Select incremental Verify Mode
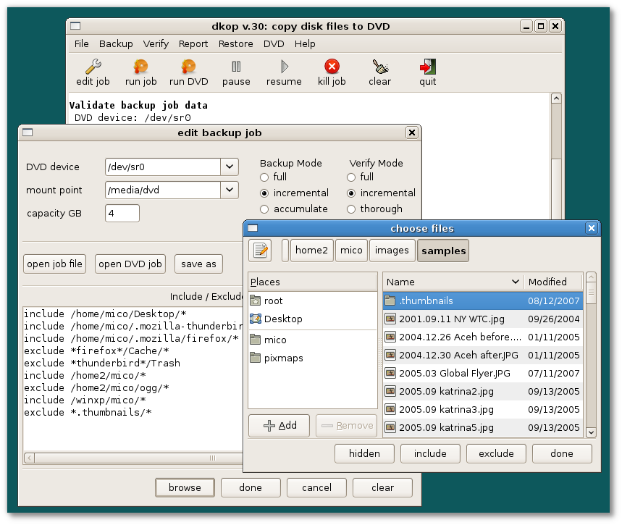The image size is (622, 525). [x=351, y=193]
